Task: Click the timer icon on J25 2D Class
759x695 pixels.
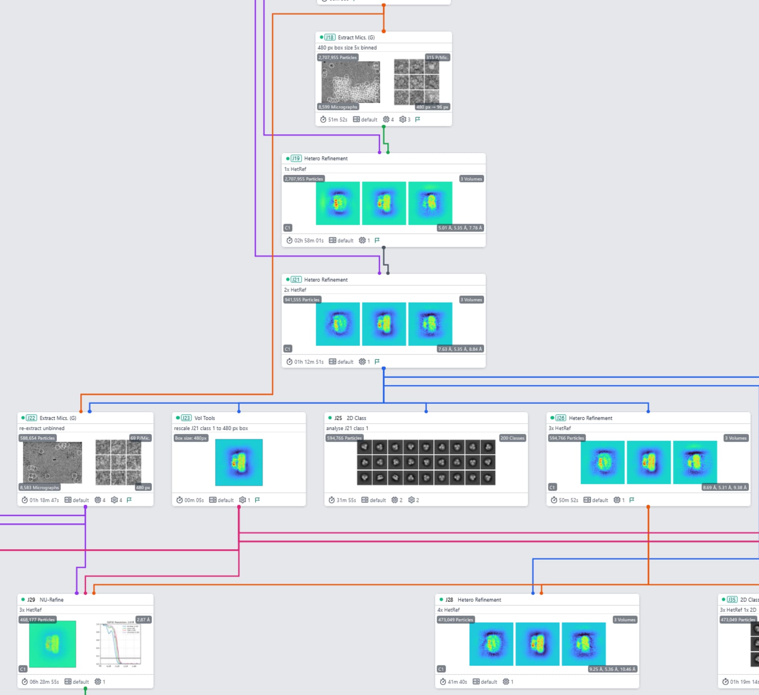Action: pyautogui.click(x=332, y=500)
